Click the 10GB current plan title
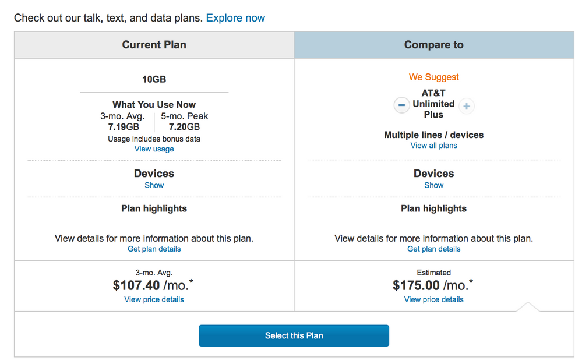 coord(154,79)
